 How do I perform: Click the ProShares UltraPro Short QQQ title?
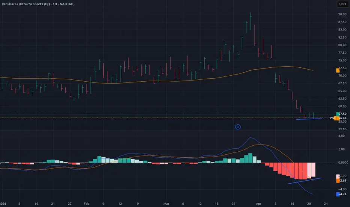[x=26, y=4]
